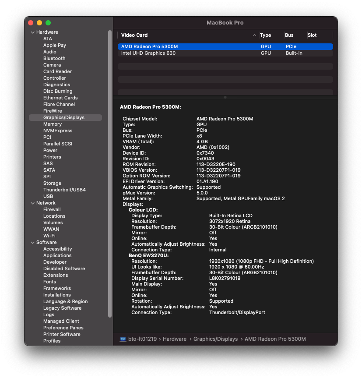Select Audio in sidebar
This screenshot has width=362, height=378.
pyautogui.click(x=49, y=52)
